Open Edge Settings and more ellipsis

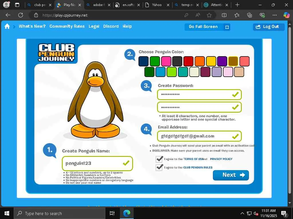click(x=274, y=15)
